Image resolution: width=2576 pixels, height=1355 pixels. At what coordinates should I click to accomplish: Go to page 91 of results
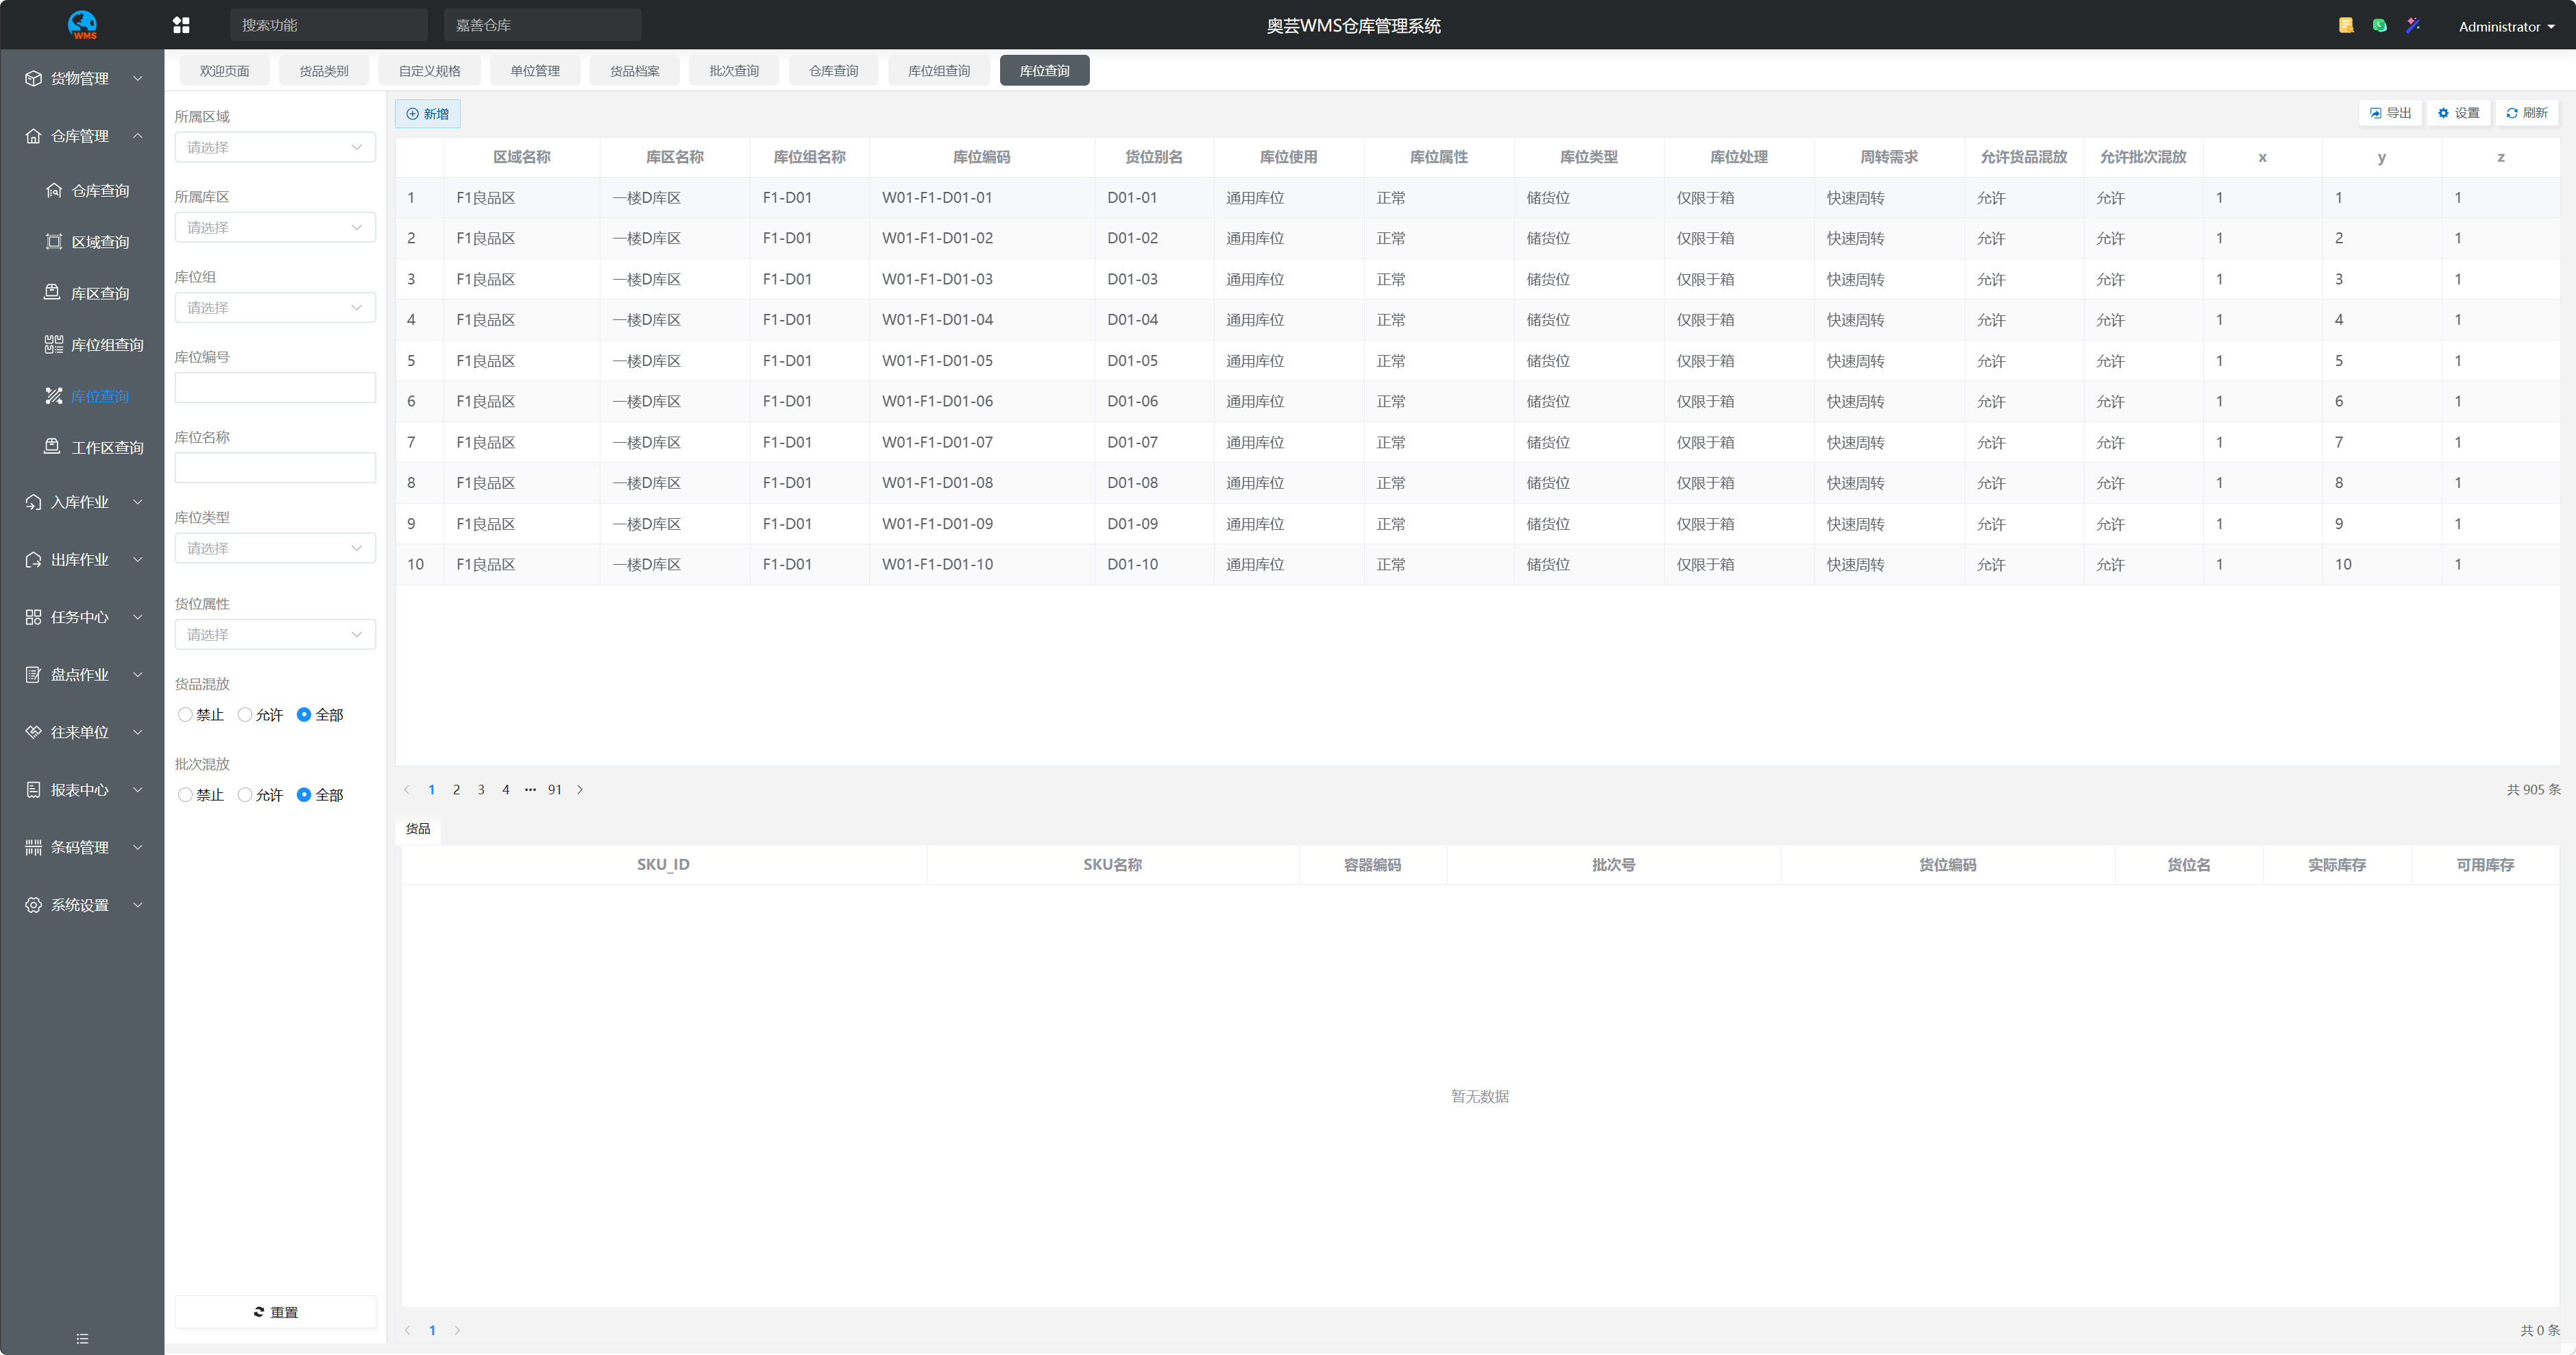(x=555, y=790)
